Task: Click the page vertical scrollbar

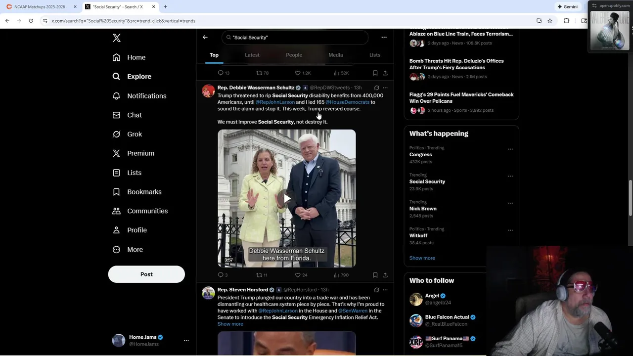Action: pos(630,198)
